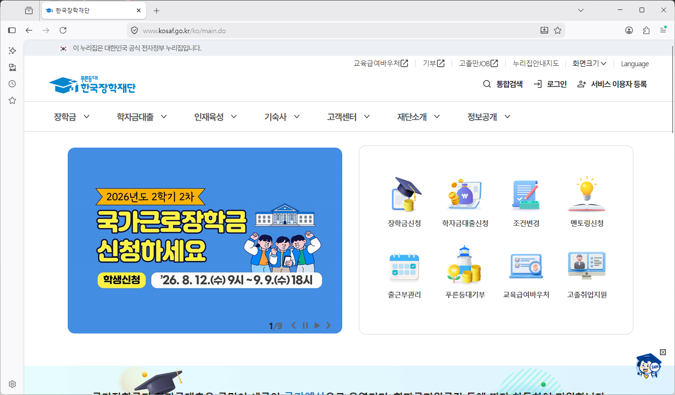Reload the page
This screenshot has height=395, width=675.
point(63,30)
